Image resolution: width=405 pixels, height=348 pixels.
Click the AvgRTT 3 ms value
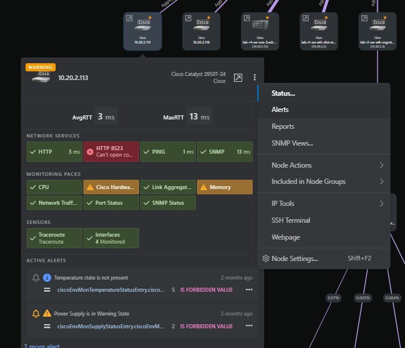[106, 117]
